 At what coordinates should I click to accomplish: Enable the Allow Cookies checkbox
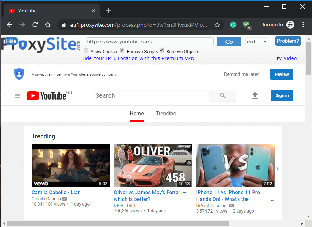(x=86, y=50)
